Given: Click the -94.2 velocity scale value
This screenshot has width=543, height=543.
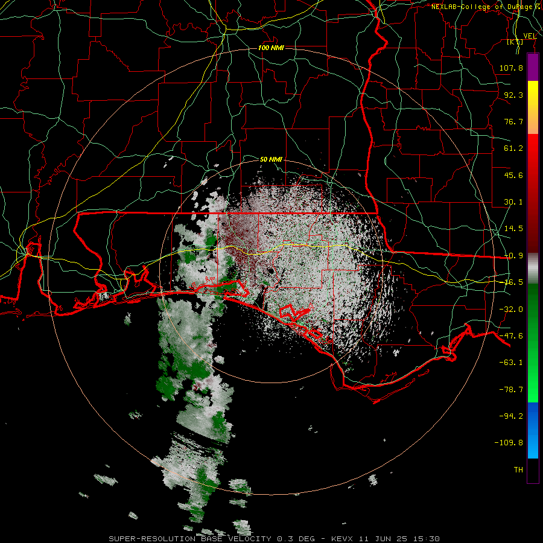Looking at the screenshot, I should tap(511, 416).
